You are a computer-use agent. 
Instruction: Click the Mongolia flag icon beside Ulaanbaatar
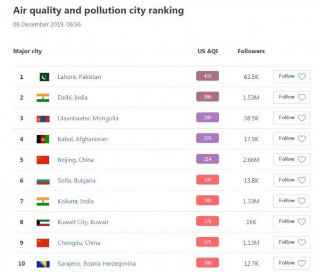point(43,118)
